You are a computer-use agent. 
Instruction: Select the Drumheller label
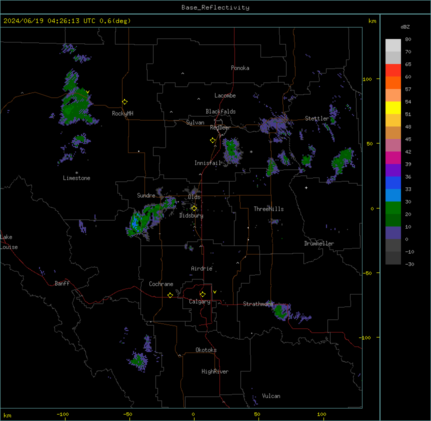[x=319, y=243]
